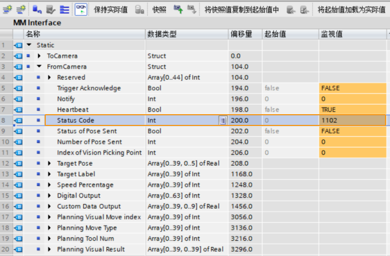This screenshot has width=390, height=256.
Task: Click offset 200.0 of Status Code
Action: point(245,120)
